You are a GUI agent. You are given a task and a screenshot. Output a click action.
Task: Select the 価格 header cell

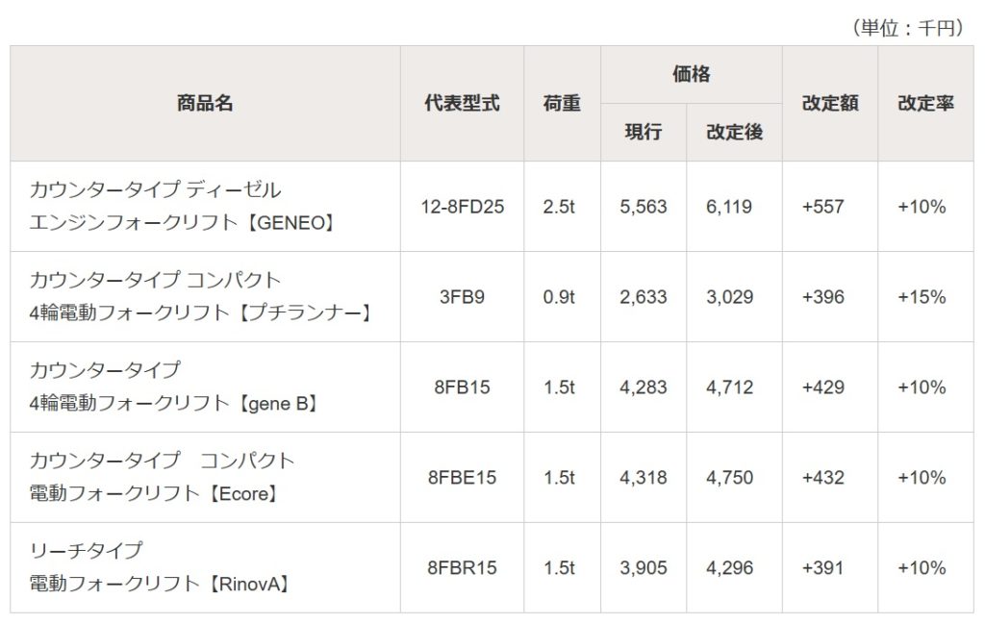click(692, 75)
